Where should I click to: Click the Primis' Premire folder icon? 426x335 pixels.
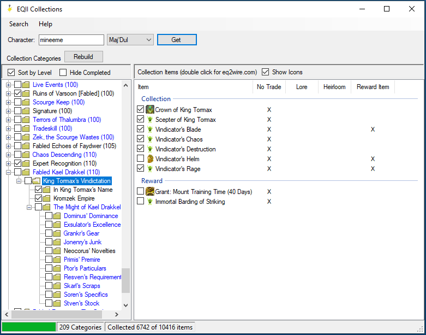57,260
